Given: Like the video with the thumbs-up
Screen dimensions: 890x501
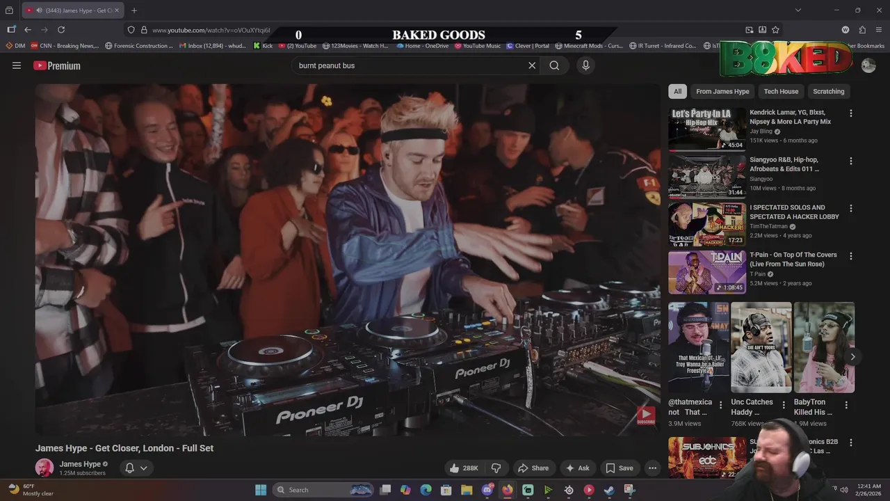Looking at the screenshot, I should click(x=463, y=468).
